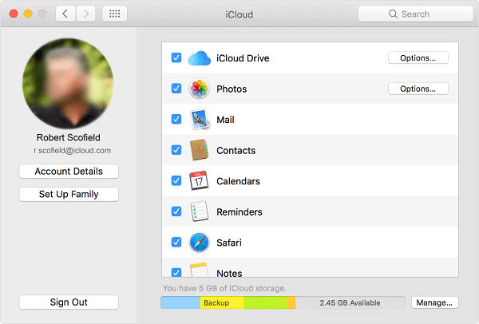Open Account Details
The height and width of the screenshot is (324, 479).
69,172
